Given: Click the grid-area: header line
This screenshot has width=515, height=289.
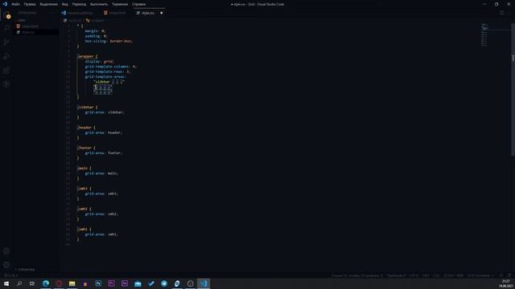Looking at the screenshot, I should click(x=104, y=132).
